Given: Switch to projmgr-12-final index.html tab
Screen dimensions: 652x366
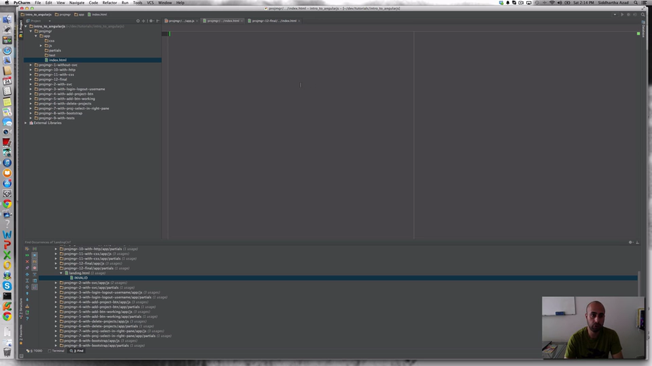Looking at the screenshot, I should [274, 21].
